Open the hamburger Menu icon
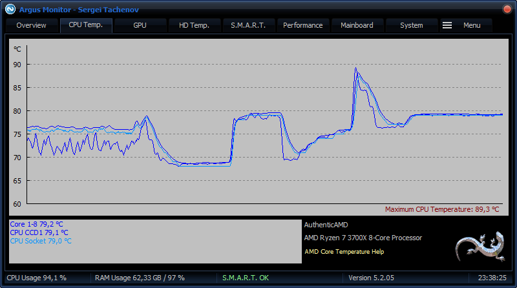517x288 pixels. tap(447, 25)
